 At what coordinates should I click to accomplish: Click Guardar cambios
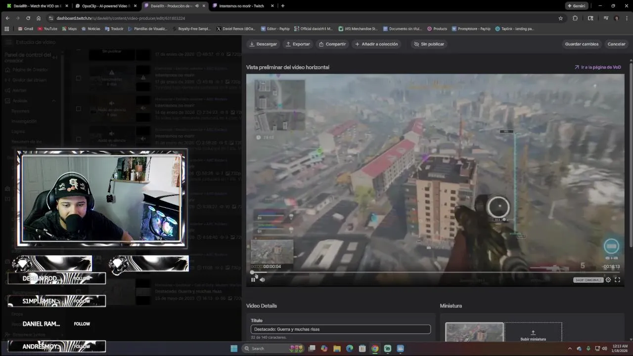tap(582, 44)
